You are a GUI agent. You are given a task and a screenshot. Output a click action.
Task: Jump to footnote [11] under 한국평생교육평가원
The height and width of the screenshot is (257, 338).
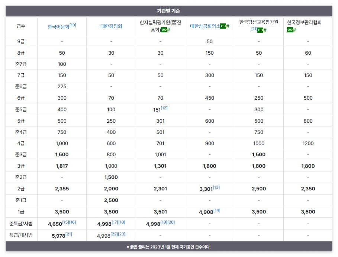click(x=254, y=29)
